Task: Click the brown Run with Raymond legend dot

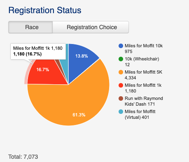Action: [x=121, y=98]
